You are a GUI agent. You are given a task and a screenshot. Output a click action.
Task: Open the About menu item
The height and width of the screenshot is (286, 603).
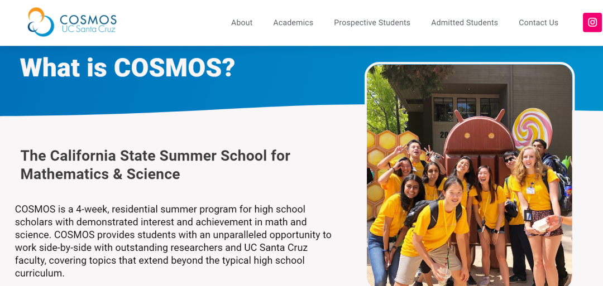(242, 23)
